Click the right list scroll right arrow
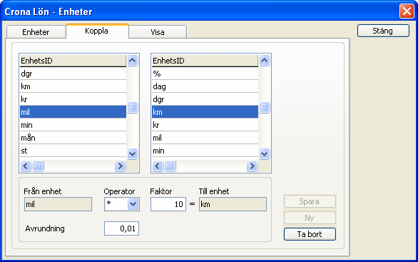Screen dimensions: 418x262 [x=252, y=166]
